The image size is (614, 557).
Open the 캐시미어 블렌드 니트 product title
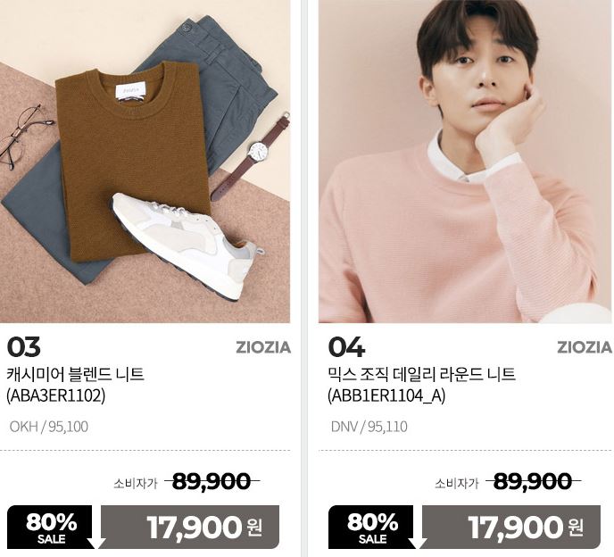(76, 374)
